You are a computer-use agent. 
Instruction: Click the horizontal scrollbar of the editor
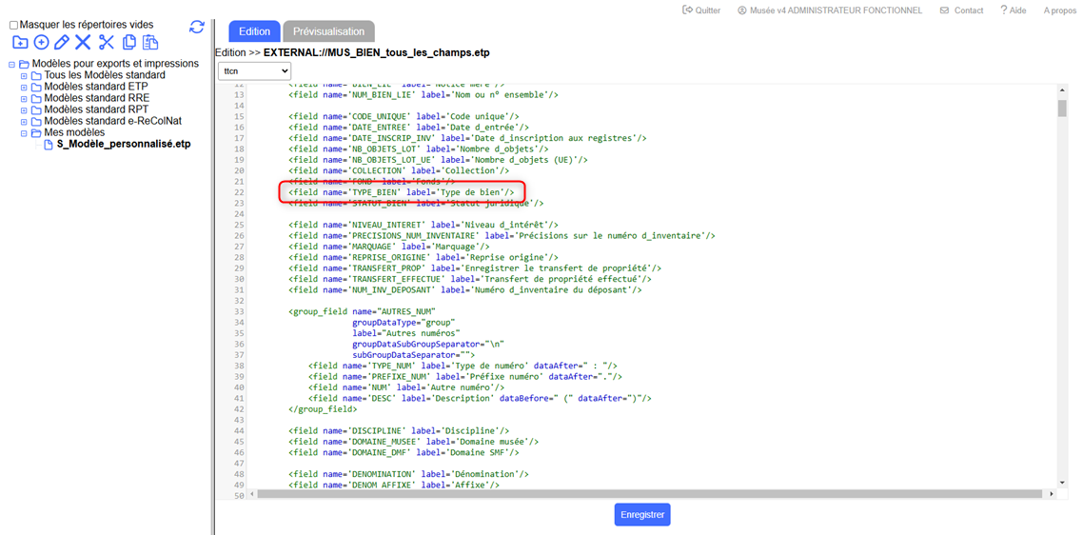pyautogui.click(x=647, y=494)
